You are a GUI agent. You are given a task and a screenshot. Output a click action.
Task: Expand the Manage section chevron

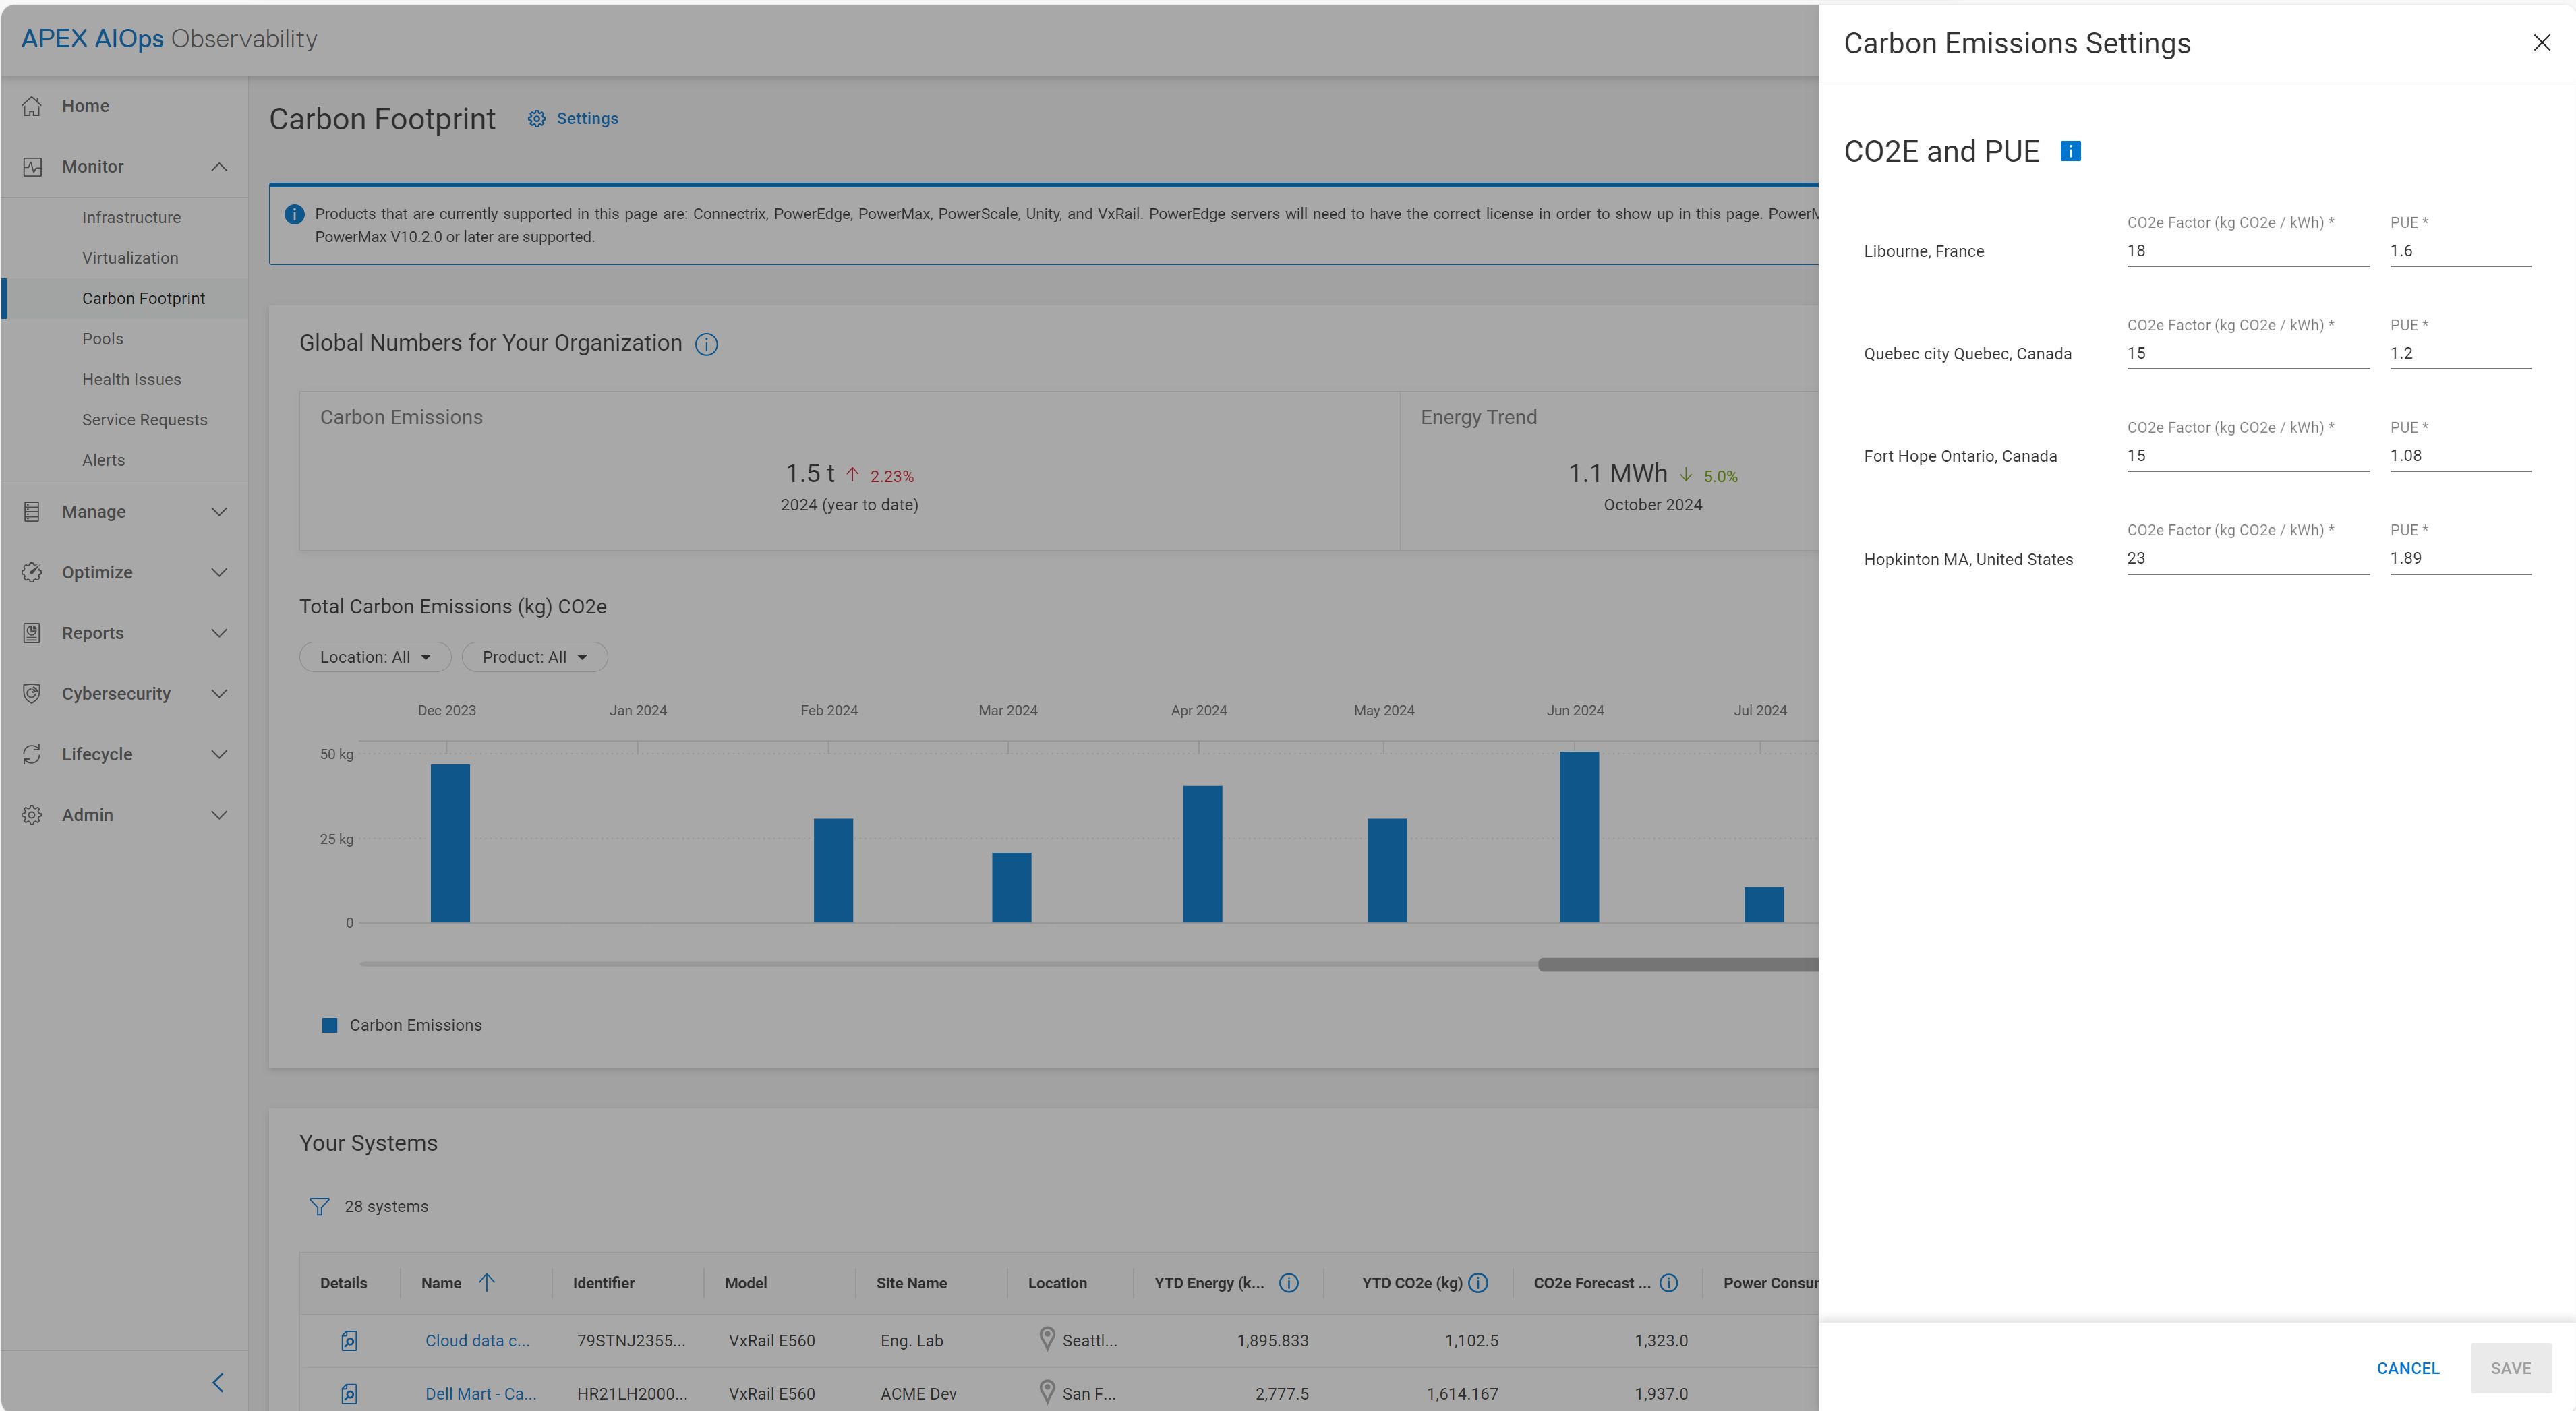(219, 512)
